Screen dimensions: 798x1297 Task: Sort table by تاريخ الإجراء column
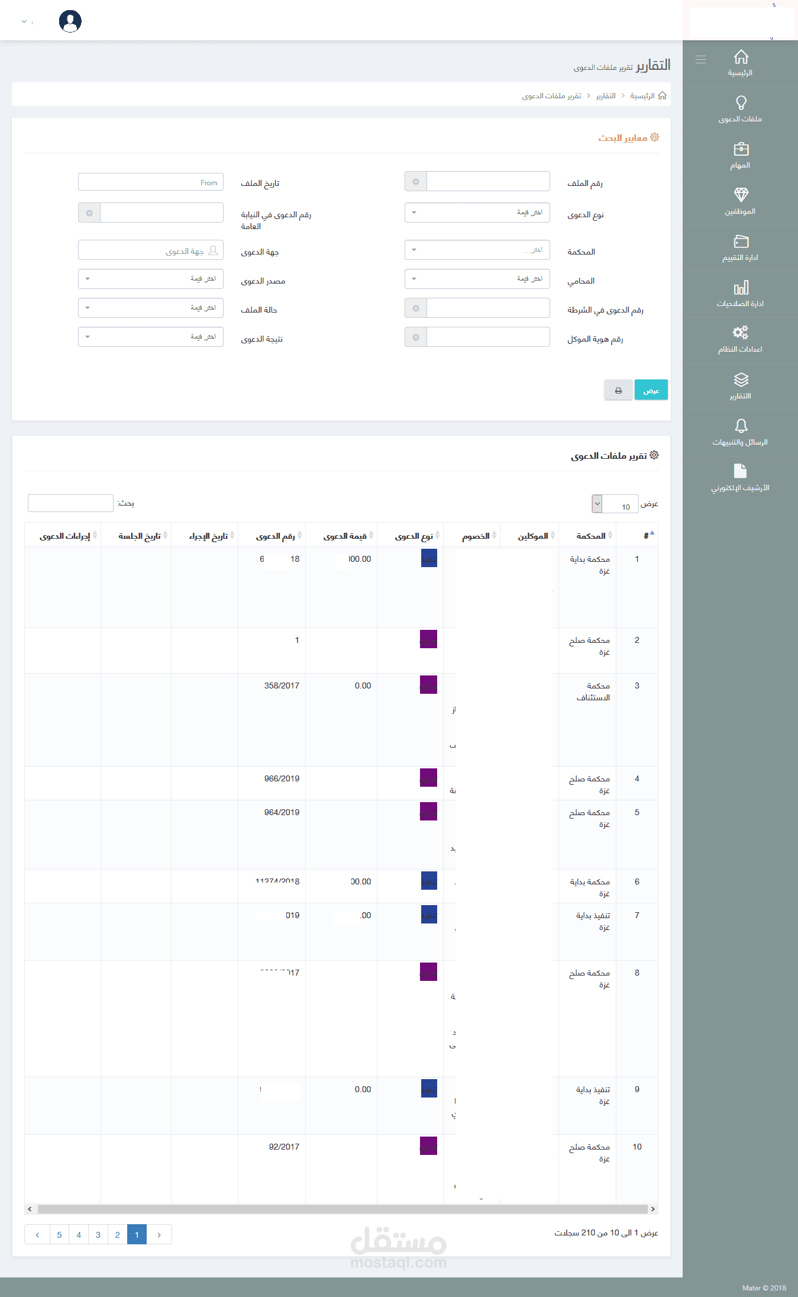205,535
